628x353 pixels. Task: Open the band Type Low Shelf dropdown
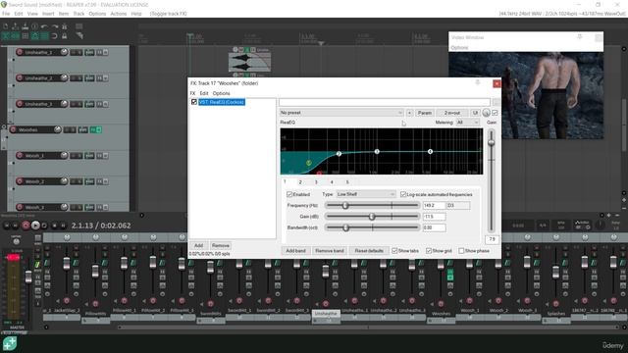366,194
